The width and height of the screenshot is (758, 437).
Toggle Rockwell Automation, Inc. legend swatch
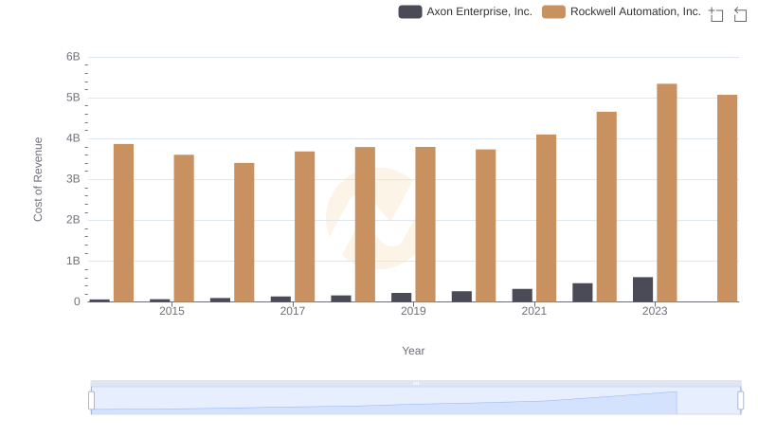tap(553, 11)
